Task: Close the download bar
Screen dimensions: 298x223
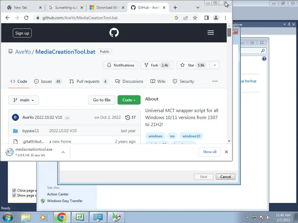Action: (226, 152)
